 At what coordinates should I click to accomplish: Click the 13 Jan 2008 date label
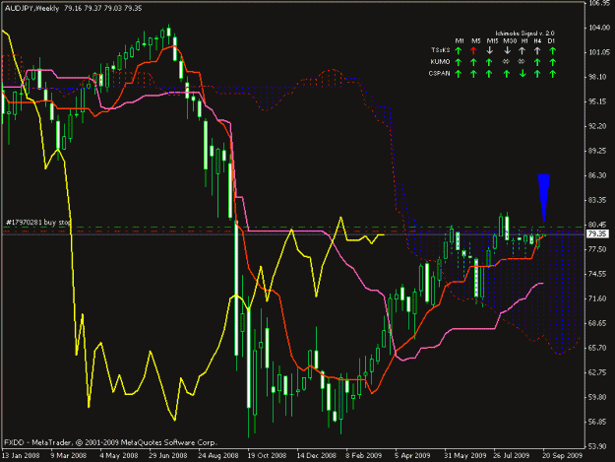[x=21, y=456]
